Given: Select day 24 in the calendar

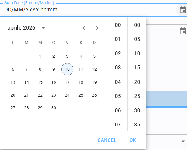Looking at the screenshot, I should 67,95.
